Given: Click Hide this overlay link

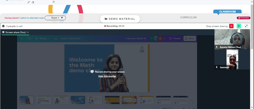Looking at the screenshot, I should [x=107, y=76].
